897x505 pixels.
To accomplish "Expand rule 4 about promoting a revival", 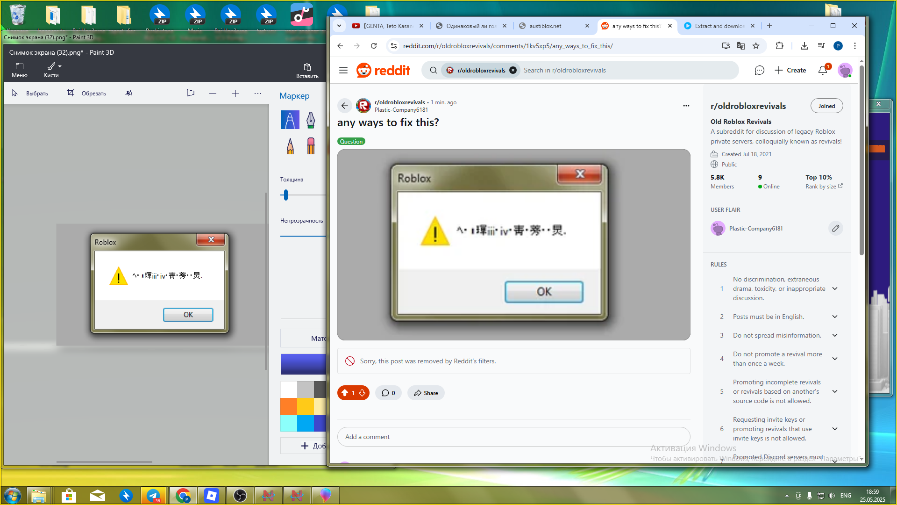I will (835, 359).
